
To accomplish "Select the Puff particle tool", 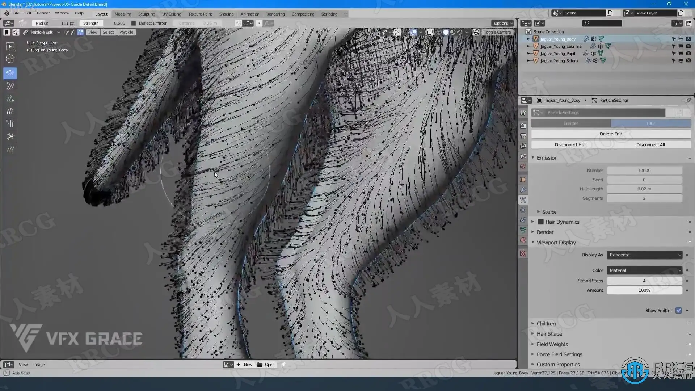I will [x=10, y=124].
